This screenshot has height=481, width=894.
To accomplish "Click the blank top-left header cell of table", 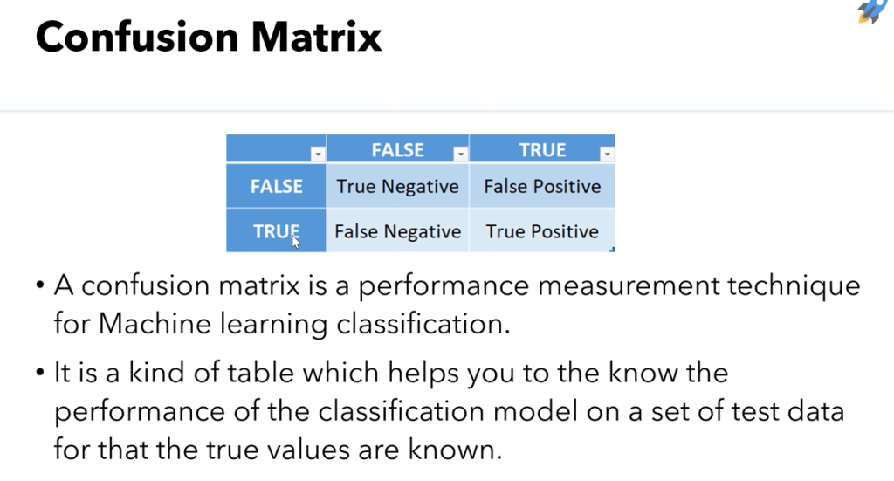I will (x=269, y=148).
